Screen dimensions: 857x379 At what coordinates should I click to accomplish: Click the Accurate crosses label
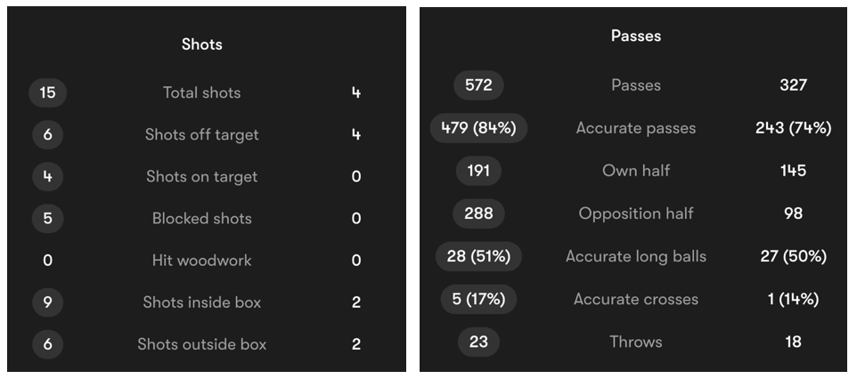(636, 299)
